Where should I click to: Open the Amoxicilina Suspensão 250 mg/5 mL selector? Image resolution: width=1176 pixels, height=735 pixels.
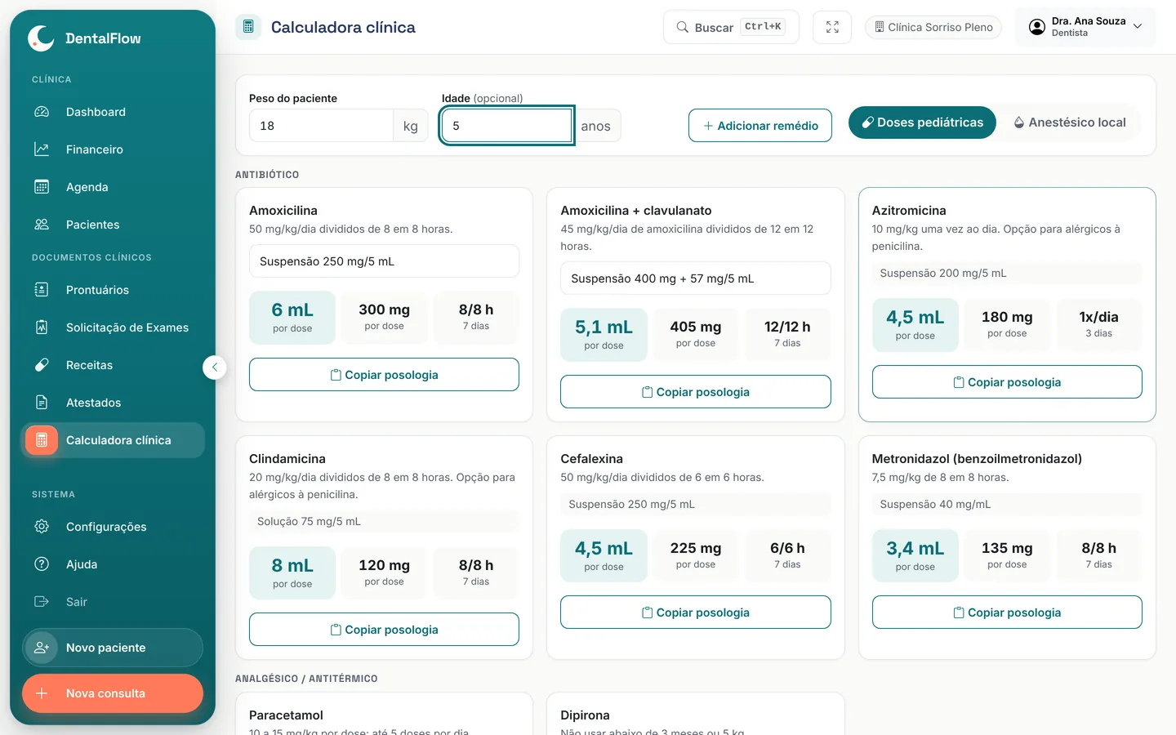tap(384, 261)
